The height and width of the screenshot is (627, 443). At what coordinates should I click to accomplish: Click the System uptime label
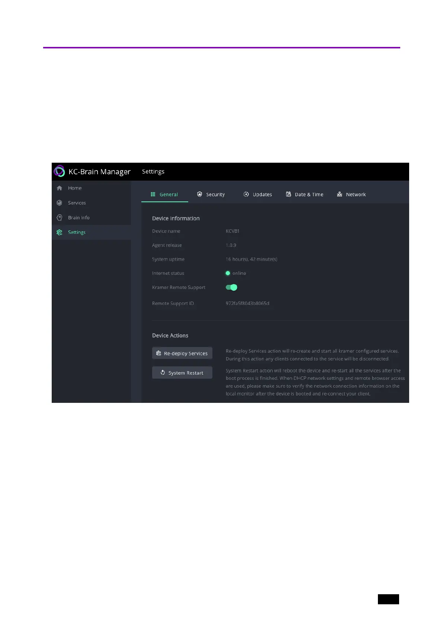pos(168,259)
